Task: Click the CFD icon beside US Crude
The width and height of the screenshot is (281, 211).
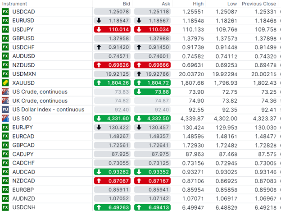Action: click(5, 92)
